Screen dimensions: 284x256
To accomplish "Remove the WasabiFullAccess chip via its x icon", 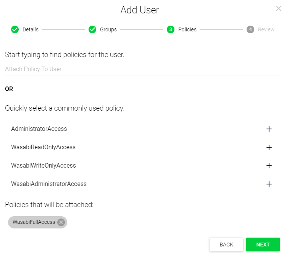I will [x=61, y=222].
